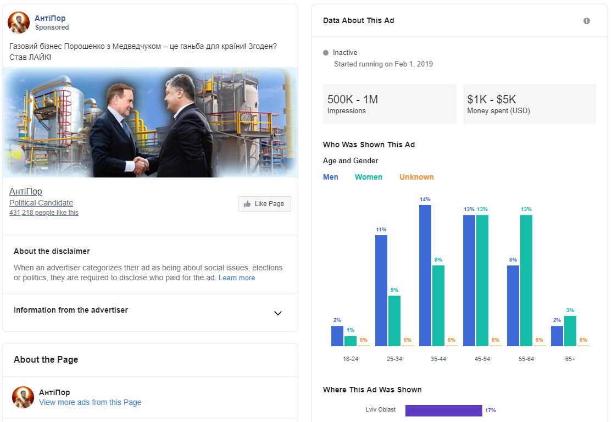This screenshot has height=422, width=612.
Task: Click the 18-24 age axis label
Action: (x=350, y=359)
